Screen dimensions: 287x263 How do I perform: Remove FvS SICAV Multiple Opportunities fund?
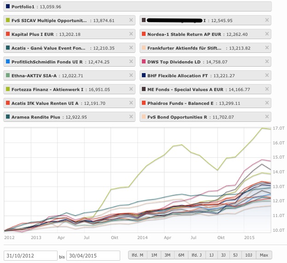coord(131,20)
